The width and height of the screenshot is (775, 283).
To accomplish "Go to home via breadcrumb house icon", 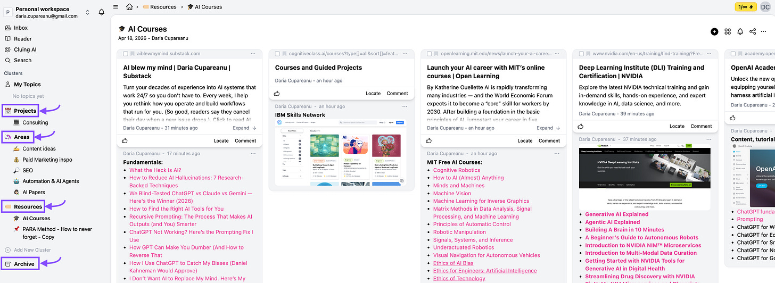I will (129, 7).
